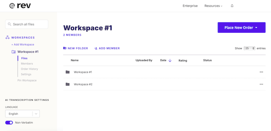The height and width of the screenshot is (131, 271).
Task: Expand the Resources menu
Action: tap(213, 6)
